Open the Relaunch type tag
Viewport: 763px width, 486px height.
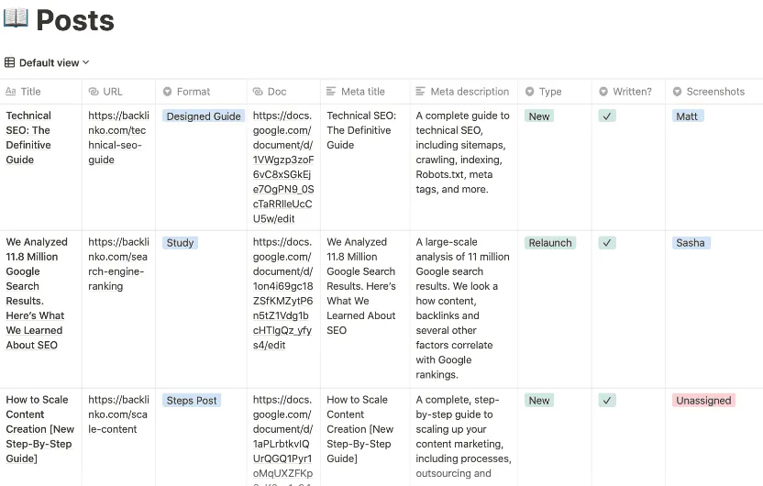(x=550, y=243)
